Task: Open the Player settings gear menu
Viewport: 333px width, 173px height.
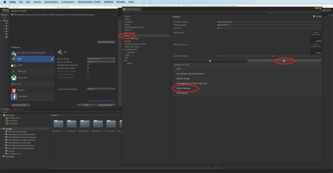Action: (320, 17)
